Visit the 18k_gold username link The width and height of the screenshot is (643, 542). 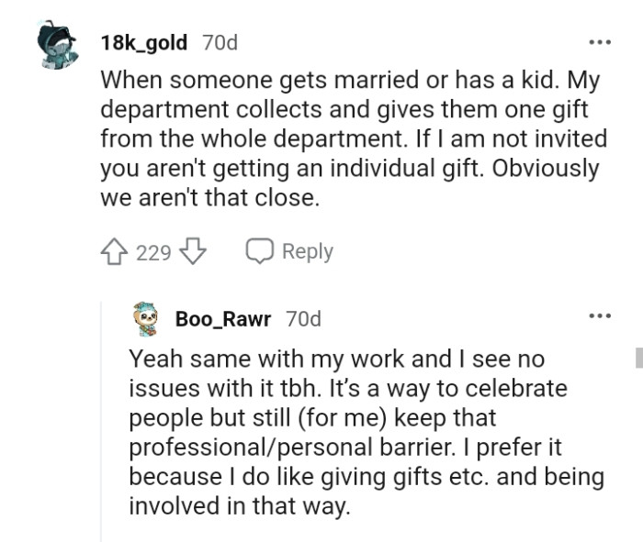147,42
